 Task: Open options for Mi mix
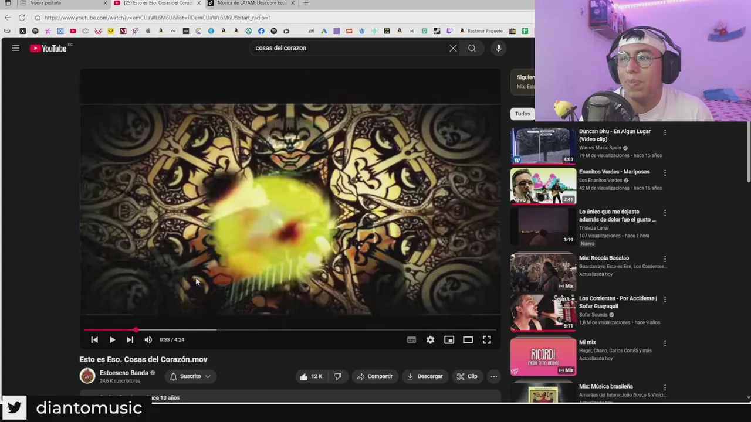pos(665,343)
